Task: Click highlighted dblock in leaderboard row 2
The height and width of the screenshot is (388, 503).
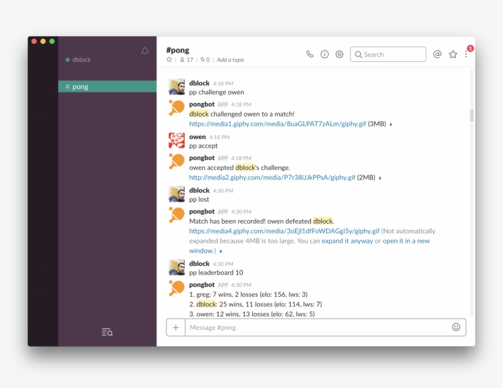Action: pos(206,304)
